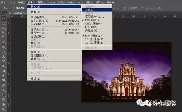Click the 3D scale camera icon
The image size is (182, 112).
coord(160,8)
